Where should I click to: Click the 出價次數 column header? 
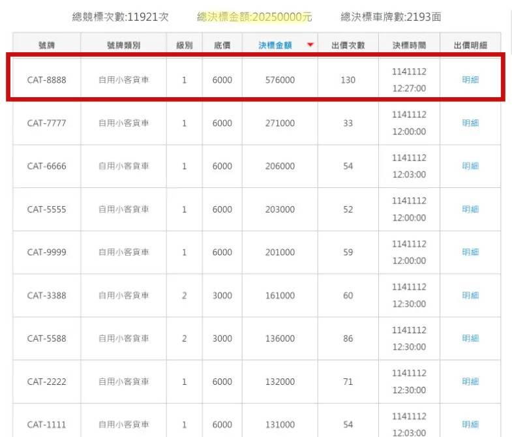pyautogui.click(x=348, y=45)
